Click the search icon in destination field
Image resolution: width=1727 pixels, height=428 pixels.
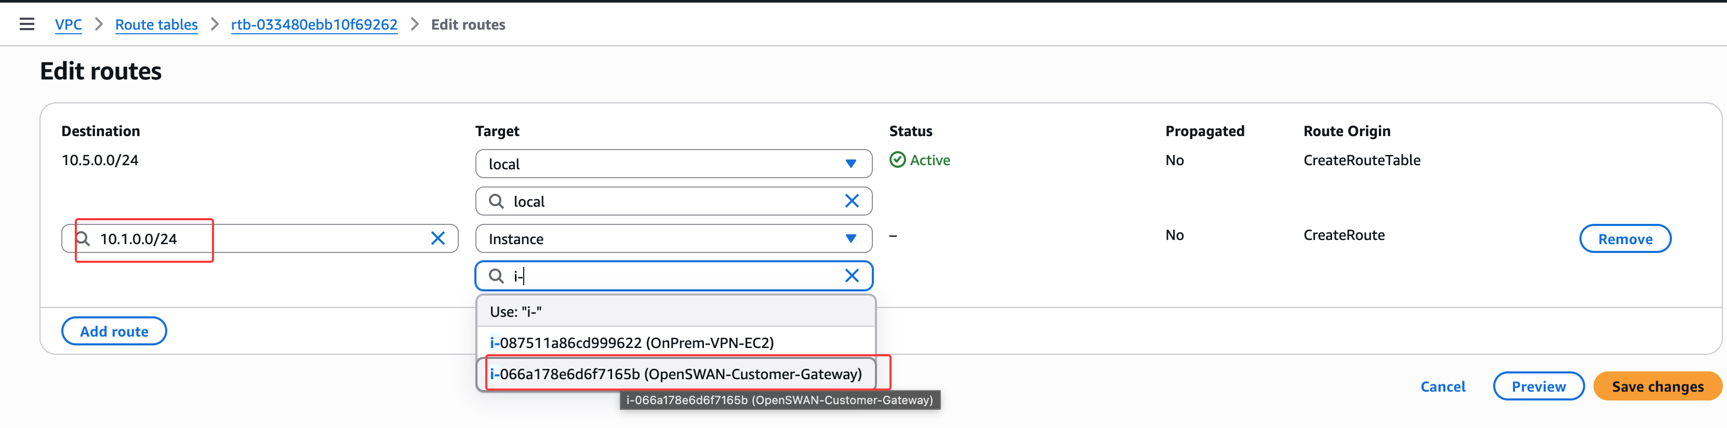click(83, 238)
